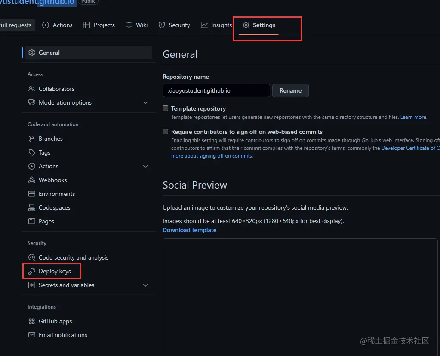Open the Download template link
This screenshot has height=356, width=440.
189,230
